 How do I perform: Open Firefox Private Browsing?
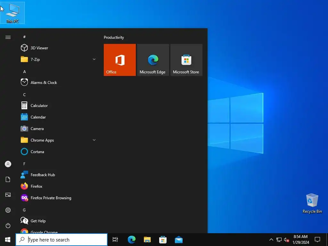point(59,198)
